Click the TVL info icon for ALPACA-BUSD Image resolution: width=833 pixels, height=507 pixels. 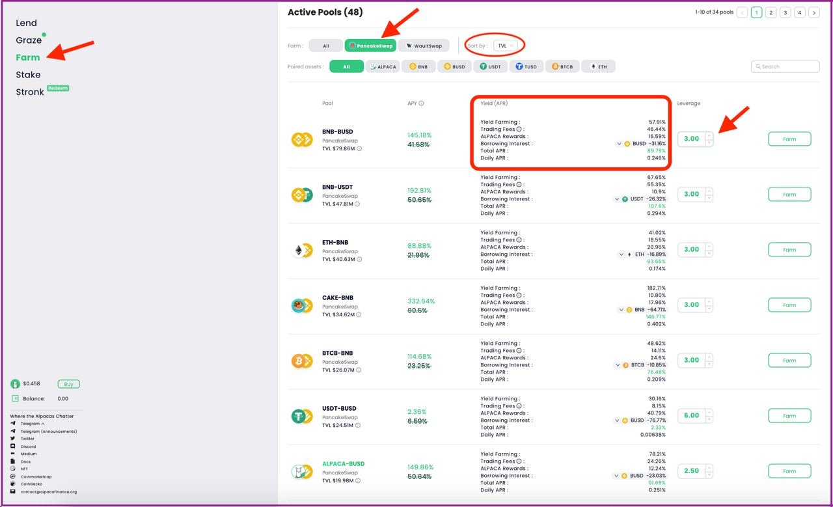(359, 480)
